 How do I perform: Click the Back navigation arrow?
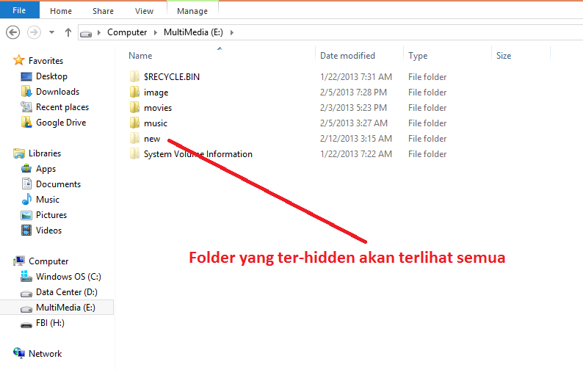click(13, 32)
